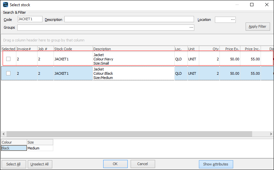Sort by the Loc. column header
Screen dimensions: 274x170
point(181,49)
